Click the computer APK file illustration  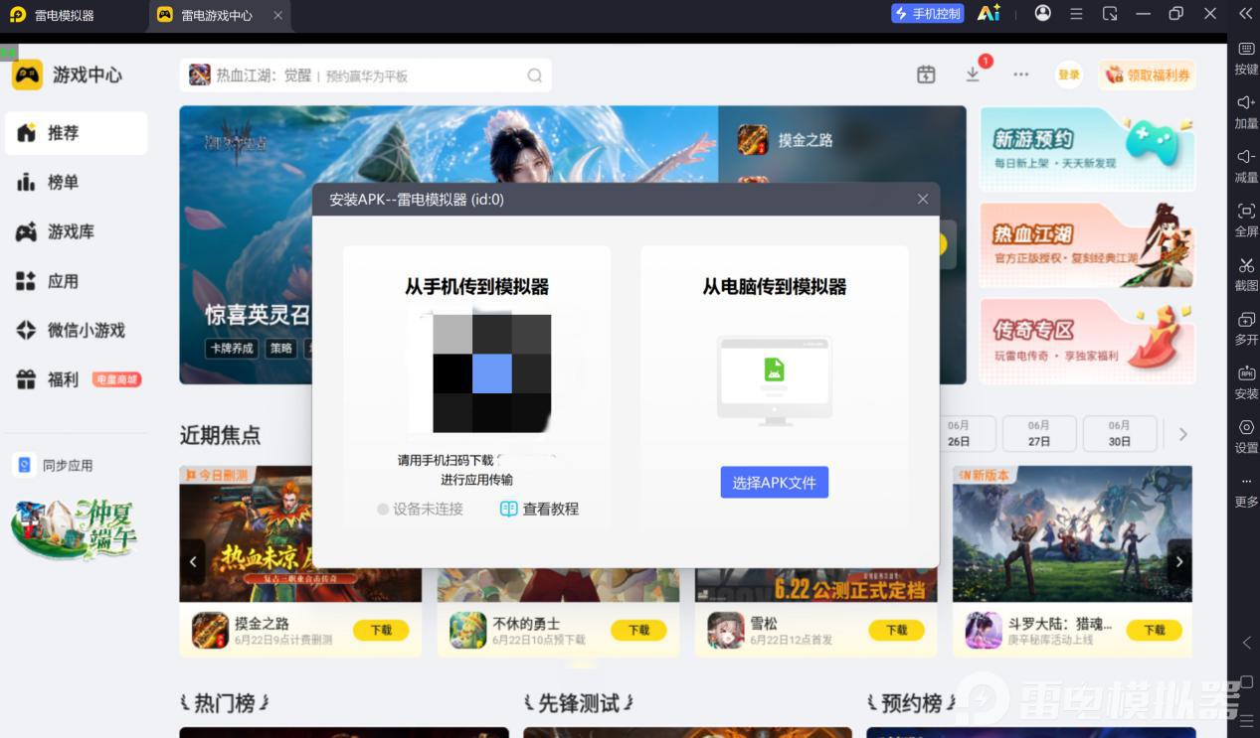775,380
